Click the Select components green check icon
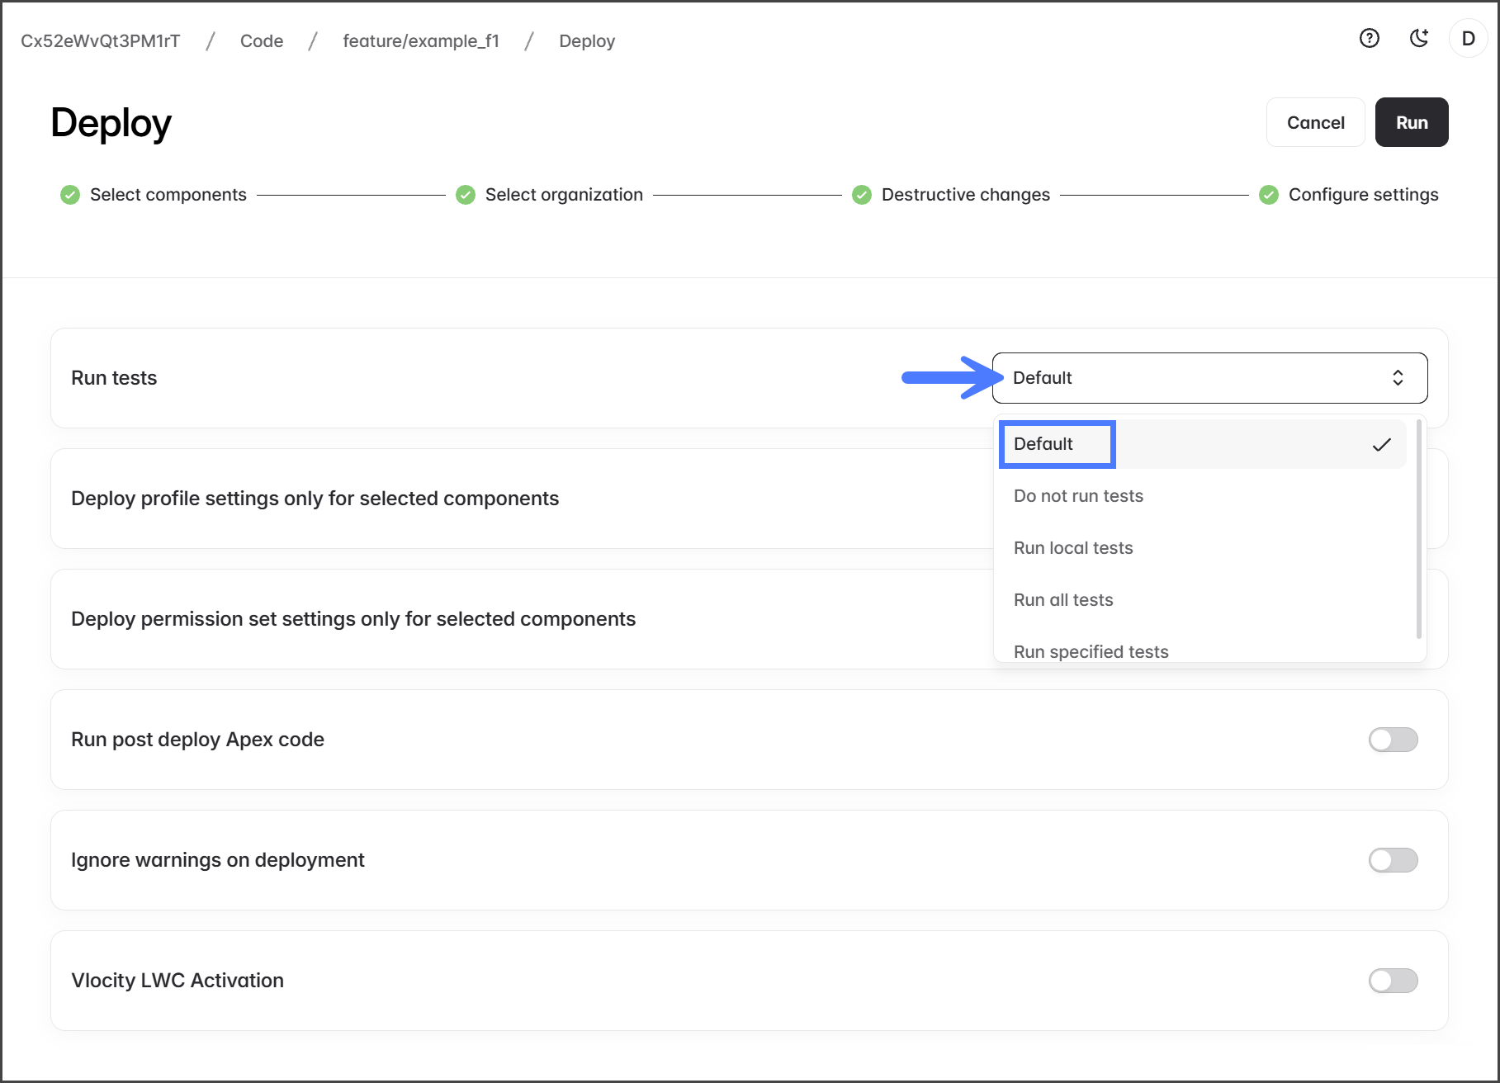 coord(70,195)
